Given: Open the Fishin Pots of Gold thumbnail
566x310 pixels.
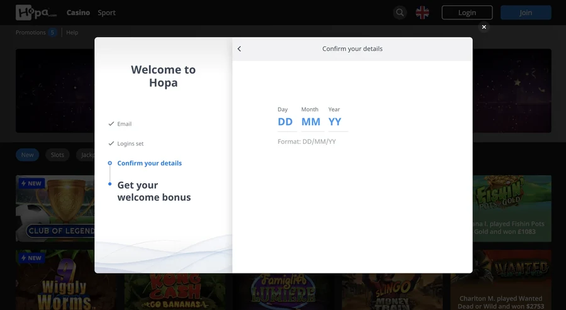Looking at the screenshot, I should point(512,208).
